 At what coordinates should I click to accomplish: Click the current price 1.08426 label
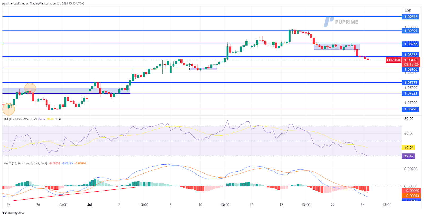tap(411, 60)
